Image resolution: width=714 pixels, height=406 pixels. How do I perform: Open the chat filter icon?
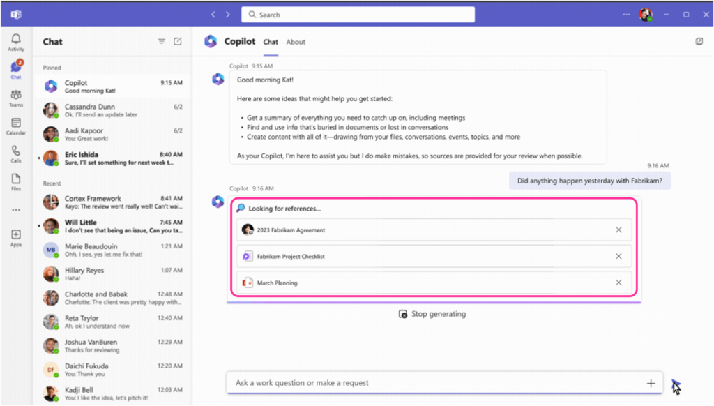[161, 41]
